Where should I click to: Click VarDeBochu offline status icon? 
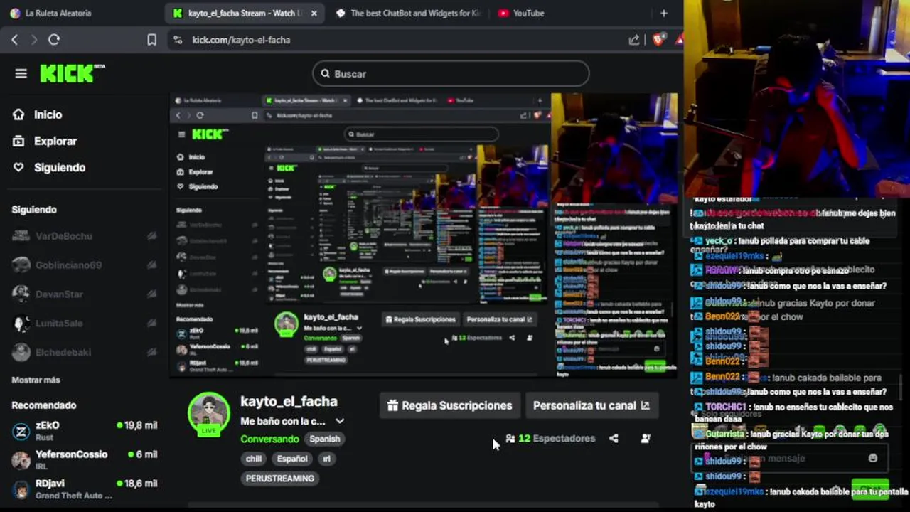[x=151, y=236]
